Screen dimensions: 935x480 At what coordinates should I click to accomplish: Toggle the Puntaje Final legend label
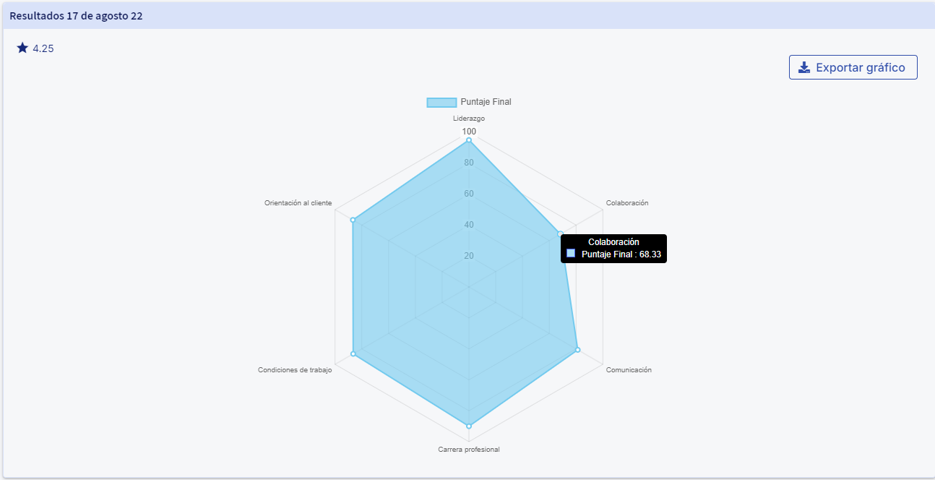click(486, 102)
